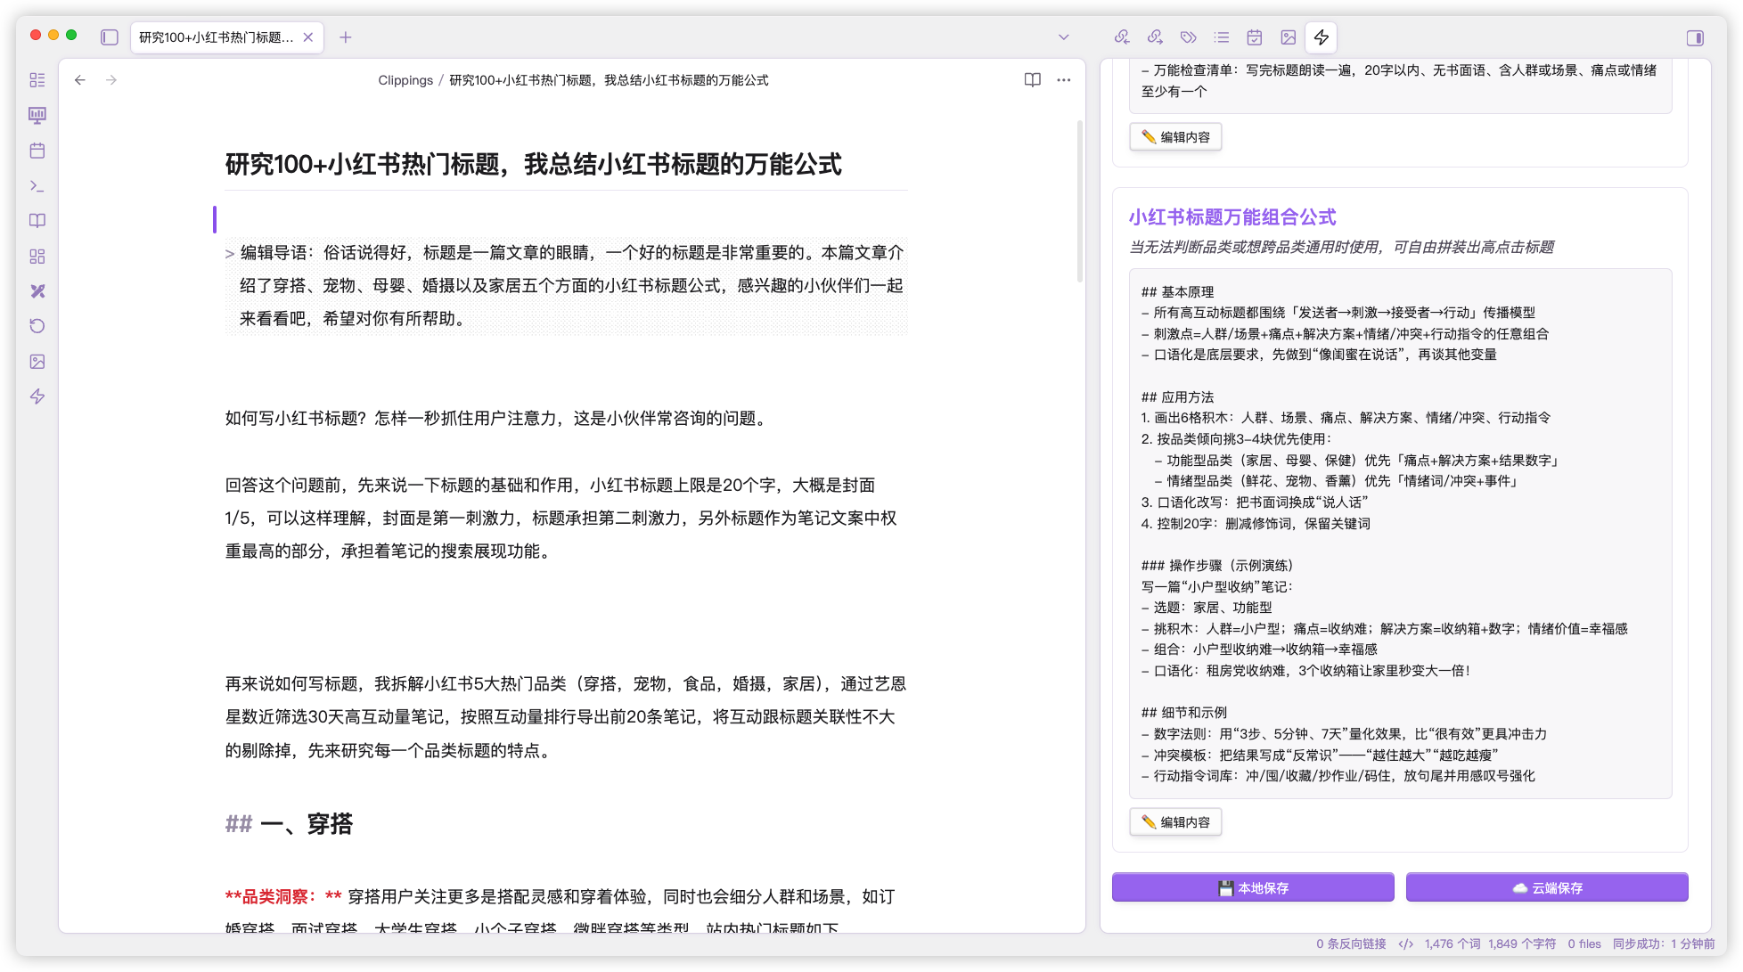Open the pencil-ruler tools ribbon icon
Image resolution: width=1743 pixels, height=972 pixels.
(37, 291)
